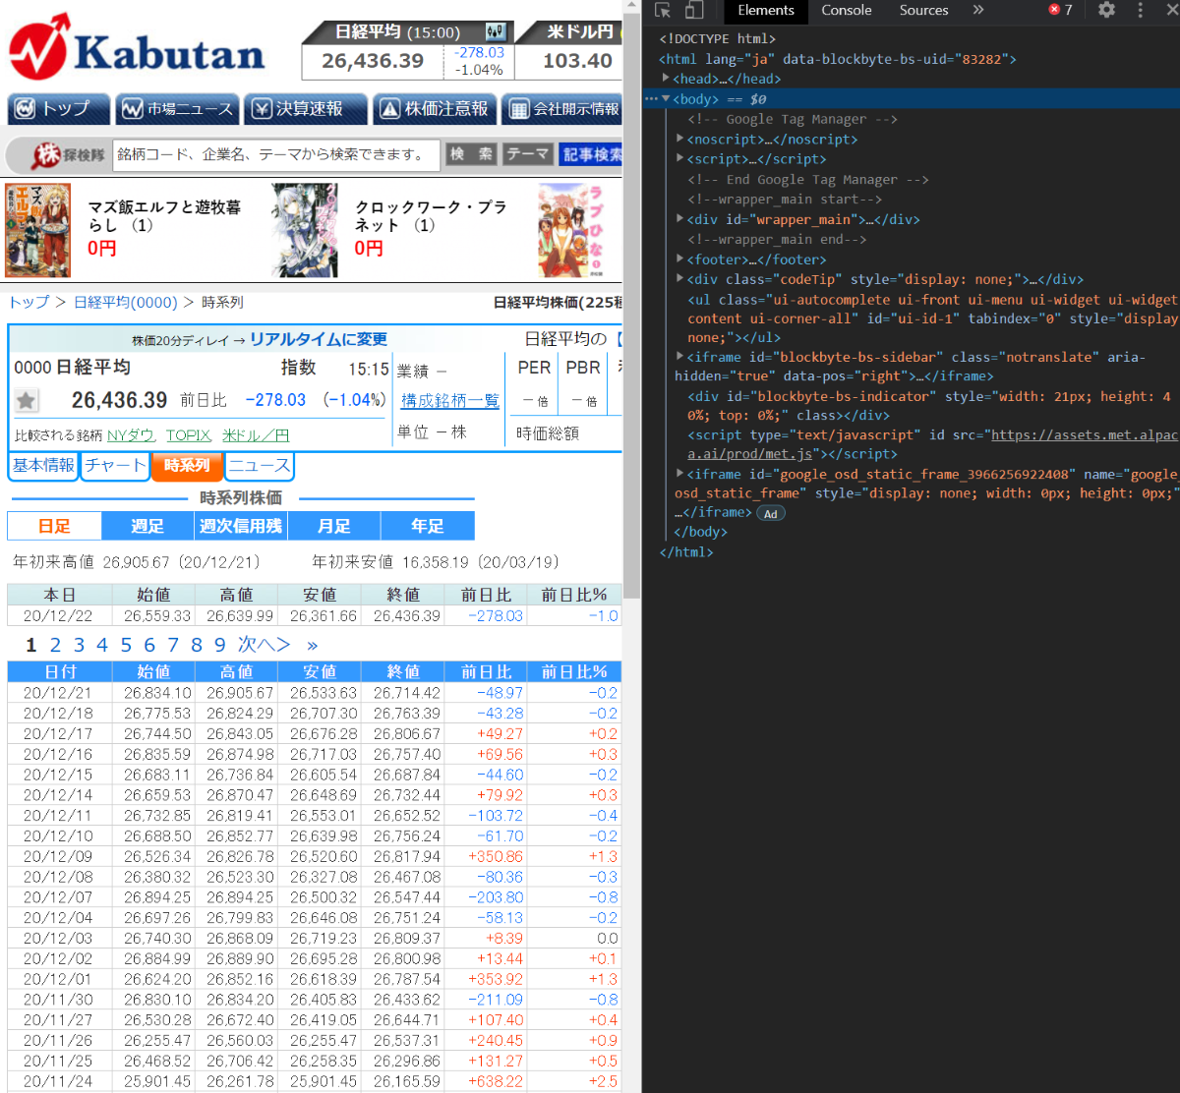Expand the div.codeTip node
1180x1093 pixels.
pos(680,279)
